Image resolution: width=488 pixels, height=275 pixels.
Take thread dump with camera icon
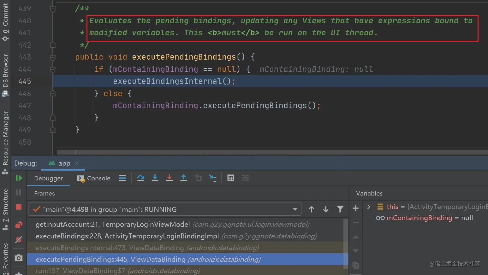point(19,258)
